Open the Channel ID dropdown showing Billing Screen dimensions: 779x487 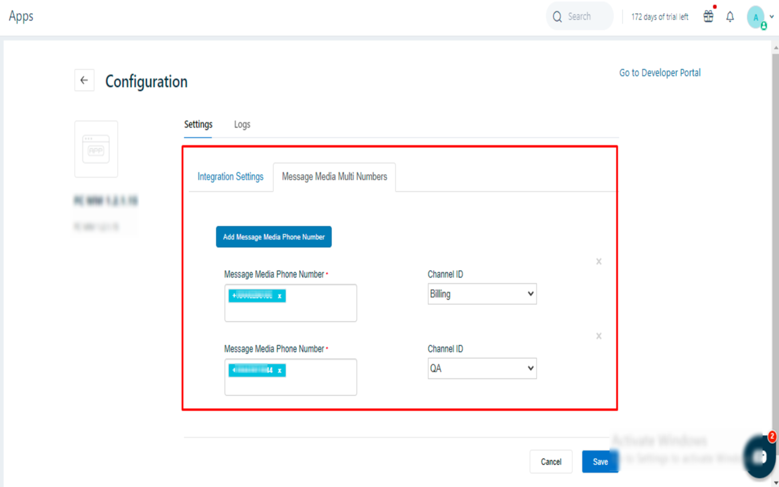click(482, 294)
